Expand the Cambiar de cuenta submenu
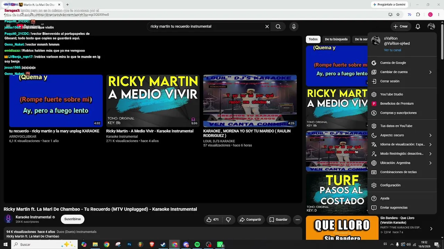 coord(430,72)
